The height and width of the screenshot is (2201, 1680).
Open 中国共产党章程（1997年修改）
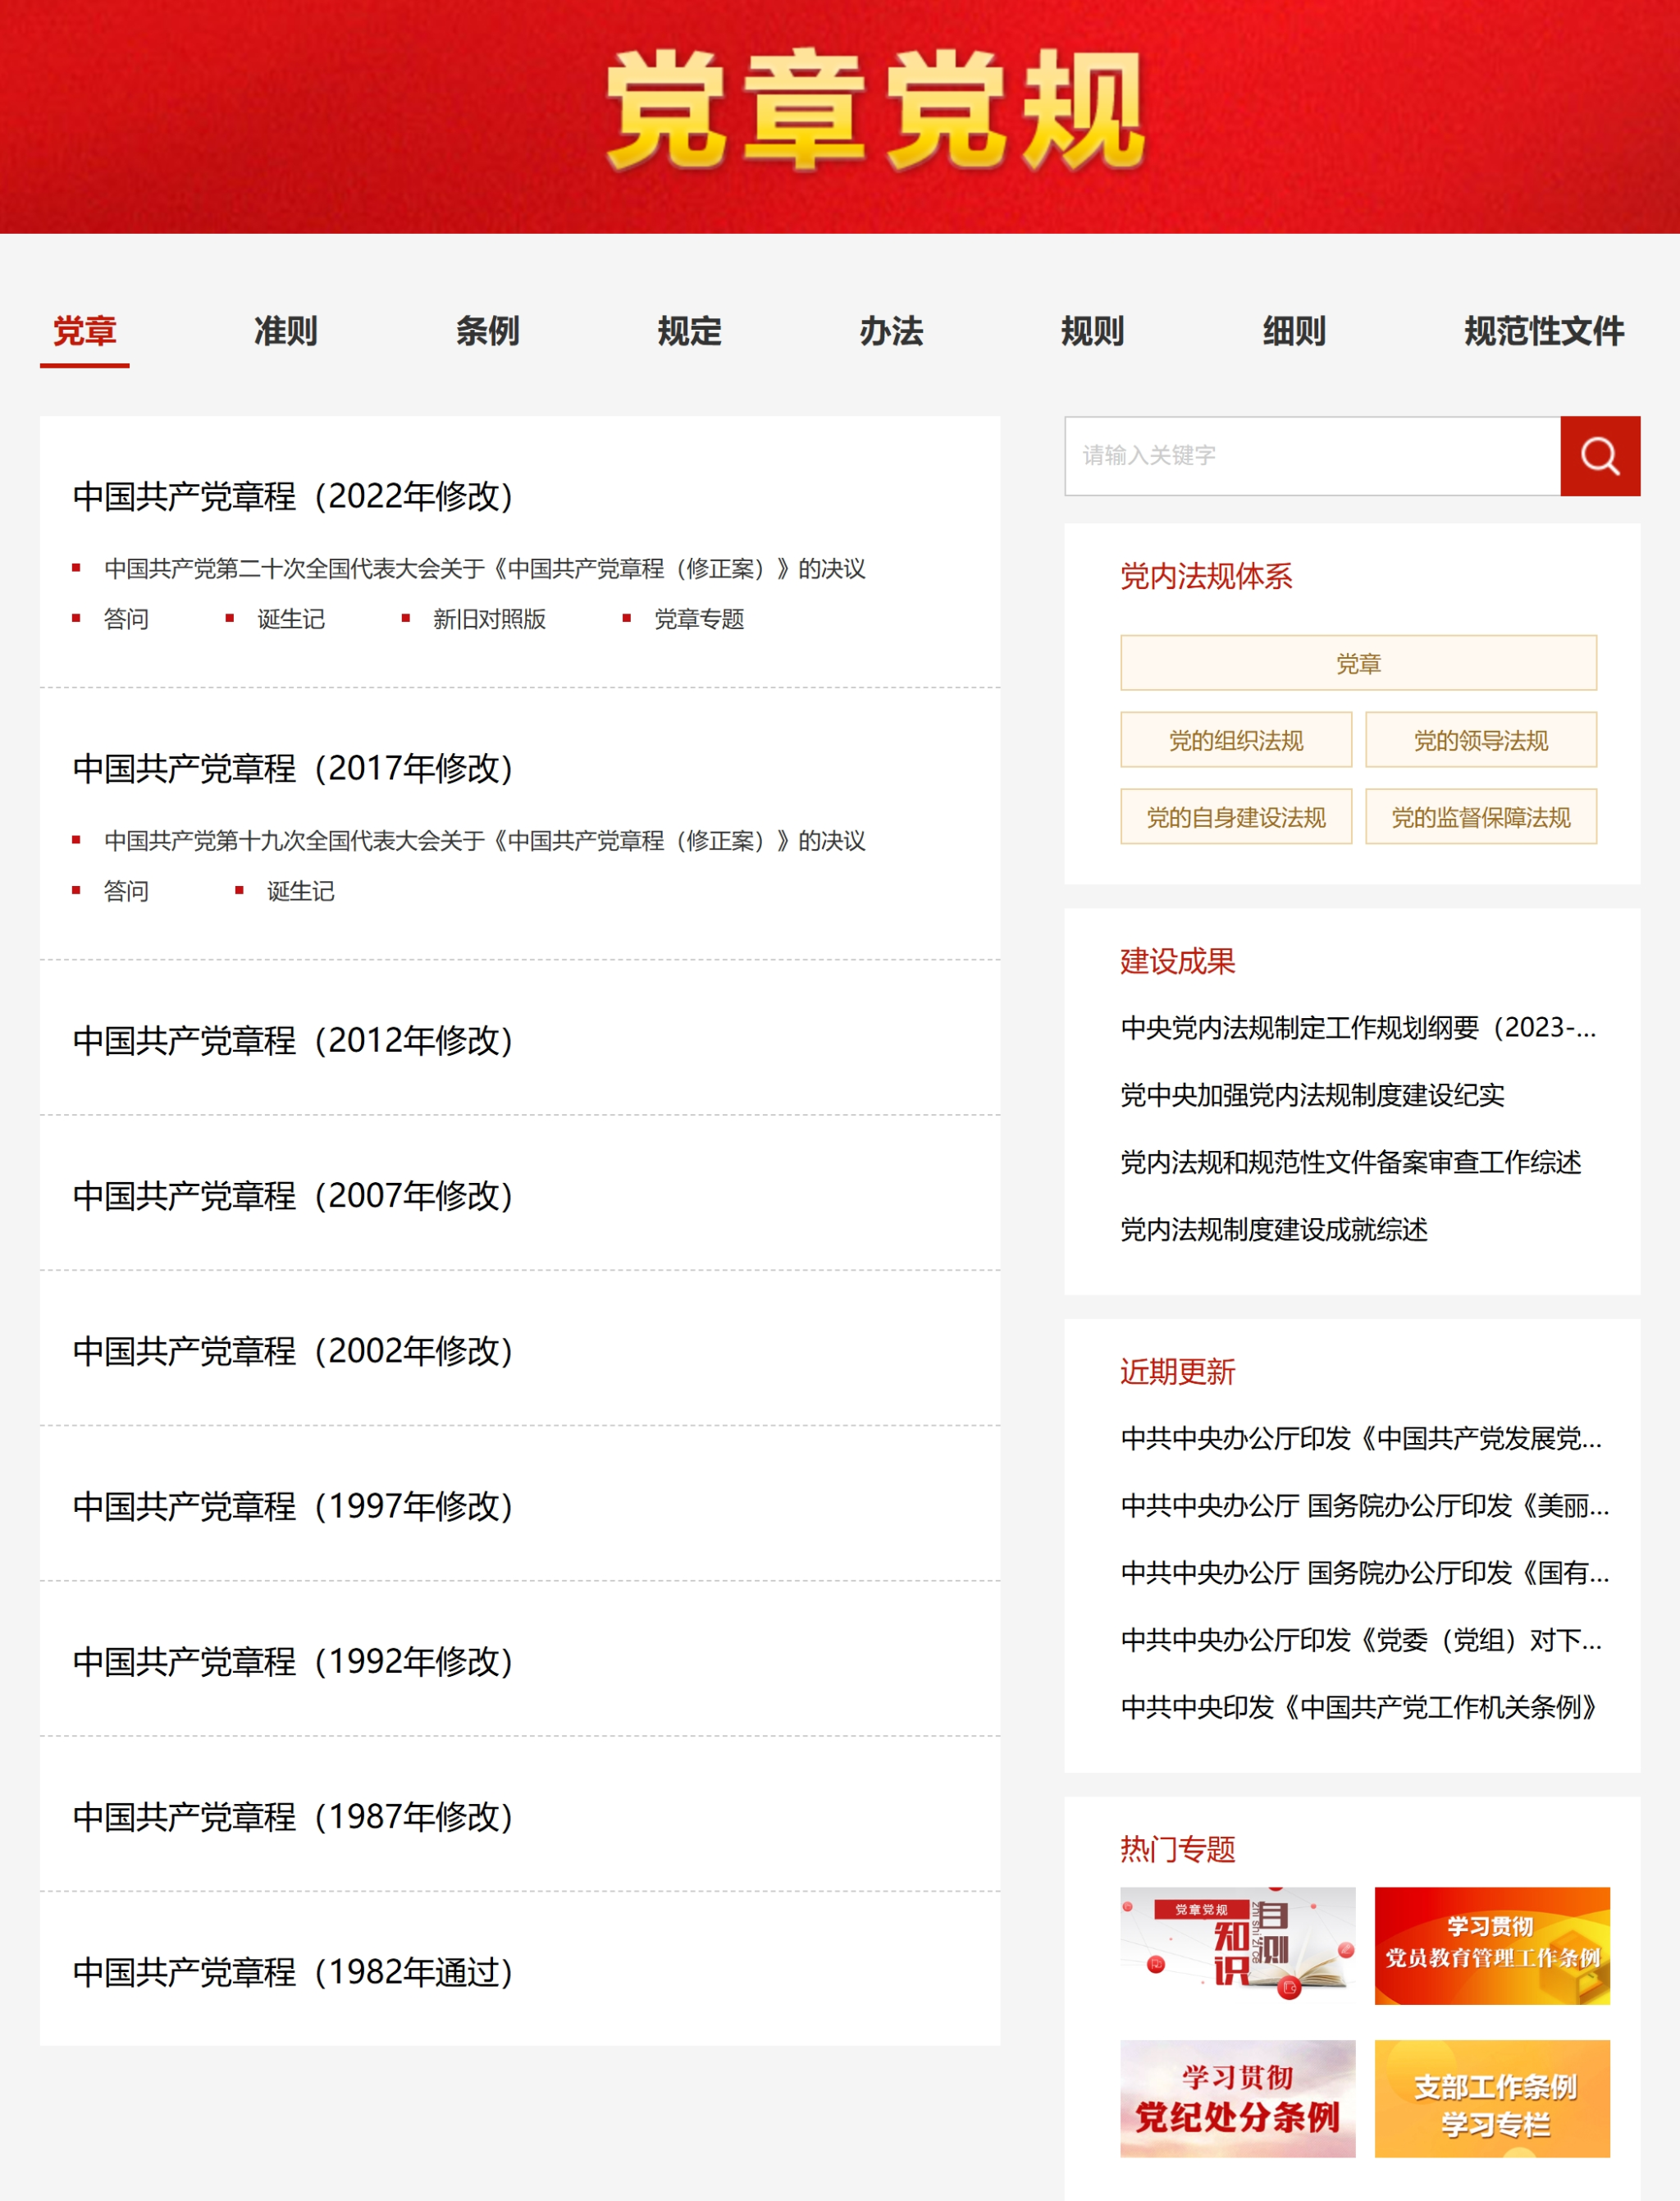[293, 1506]
